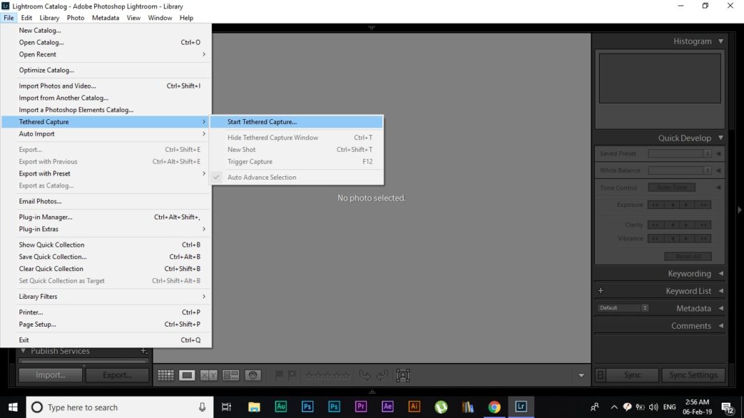Open the volume control in system tray

[653, 407]
